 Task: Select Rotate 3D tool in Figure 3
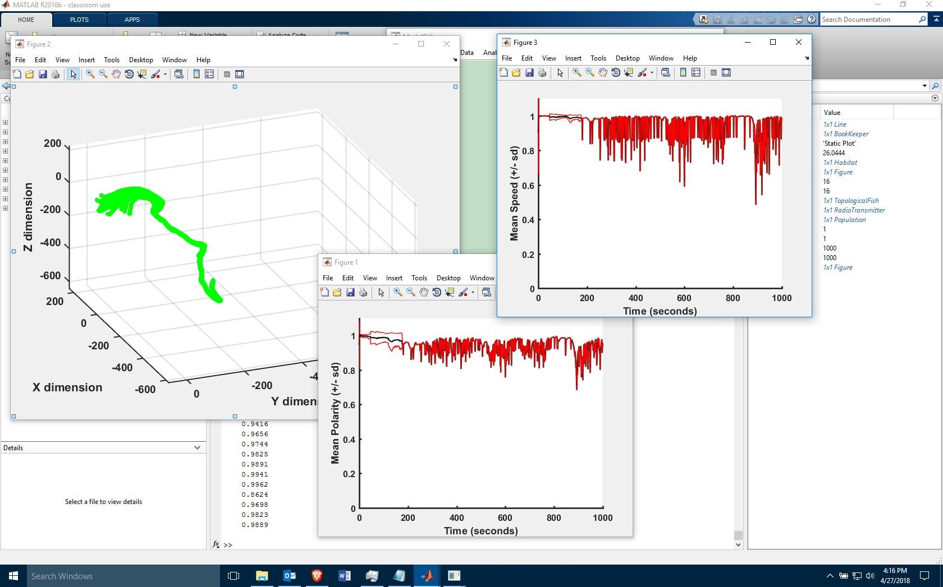615,72
